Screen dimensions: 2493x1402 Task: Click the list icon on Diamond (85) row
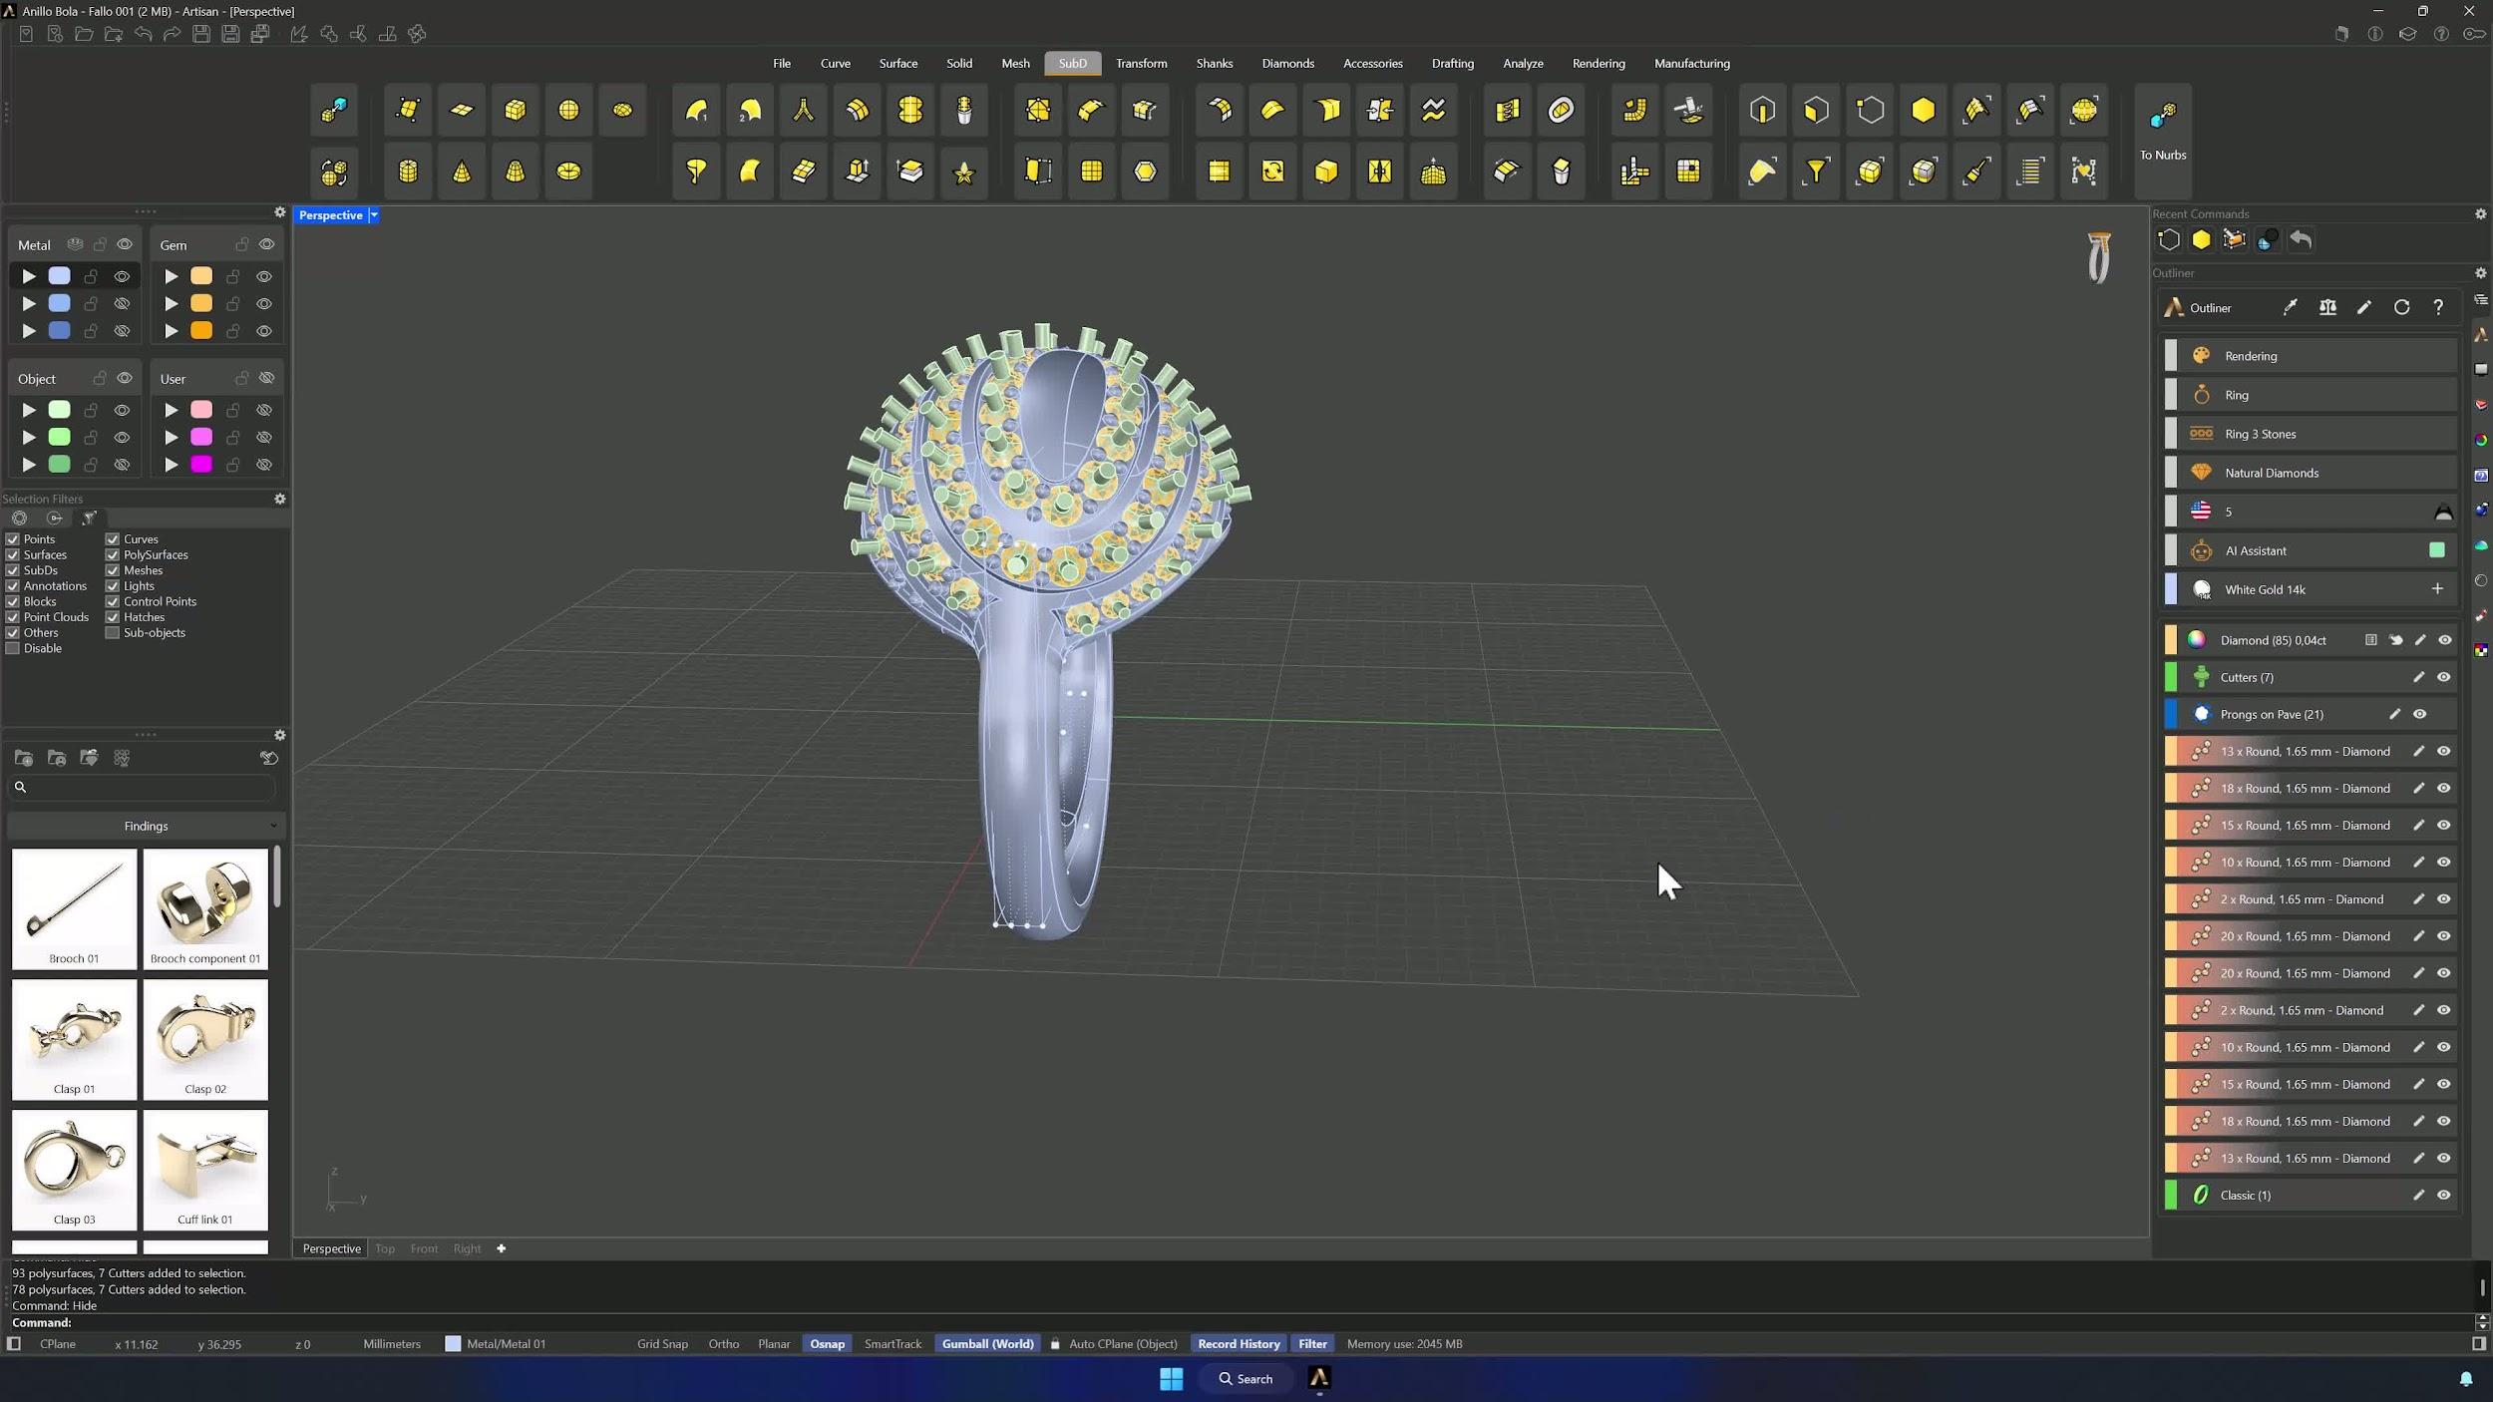[x=2371, y=641]
